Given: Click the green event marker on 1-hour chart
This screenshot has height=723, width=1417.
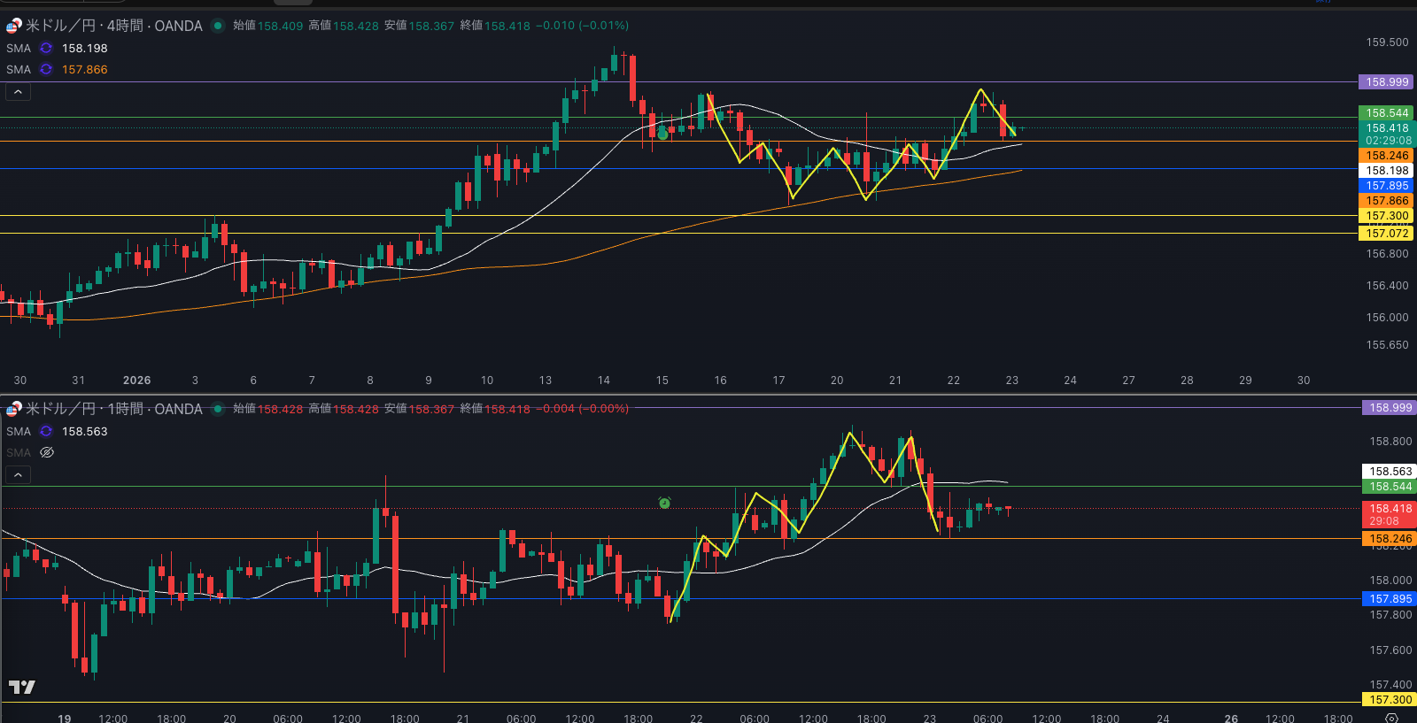Looking at the screenshot, I should click(664, 503).
